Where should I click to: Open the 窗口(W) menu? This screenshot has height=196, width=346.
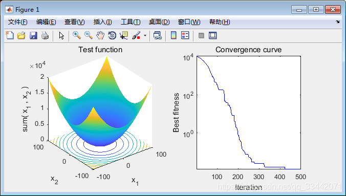pyautogui.click(x=189, y=22)
